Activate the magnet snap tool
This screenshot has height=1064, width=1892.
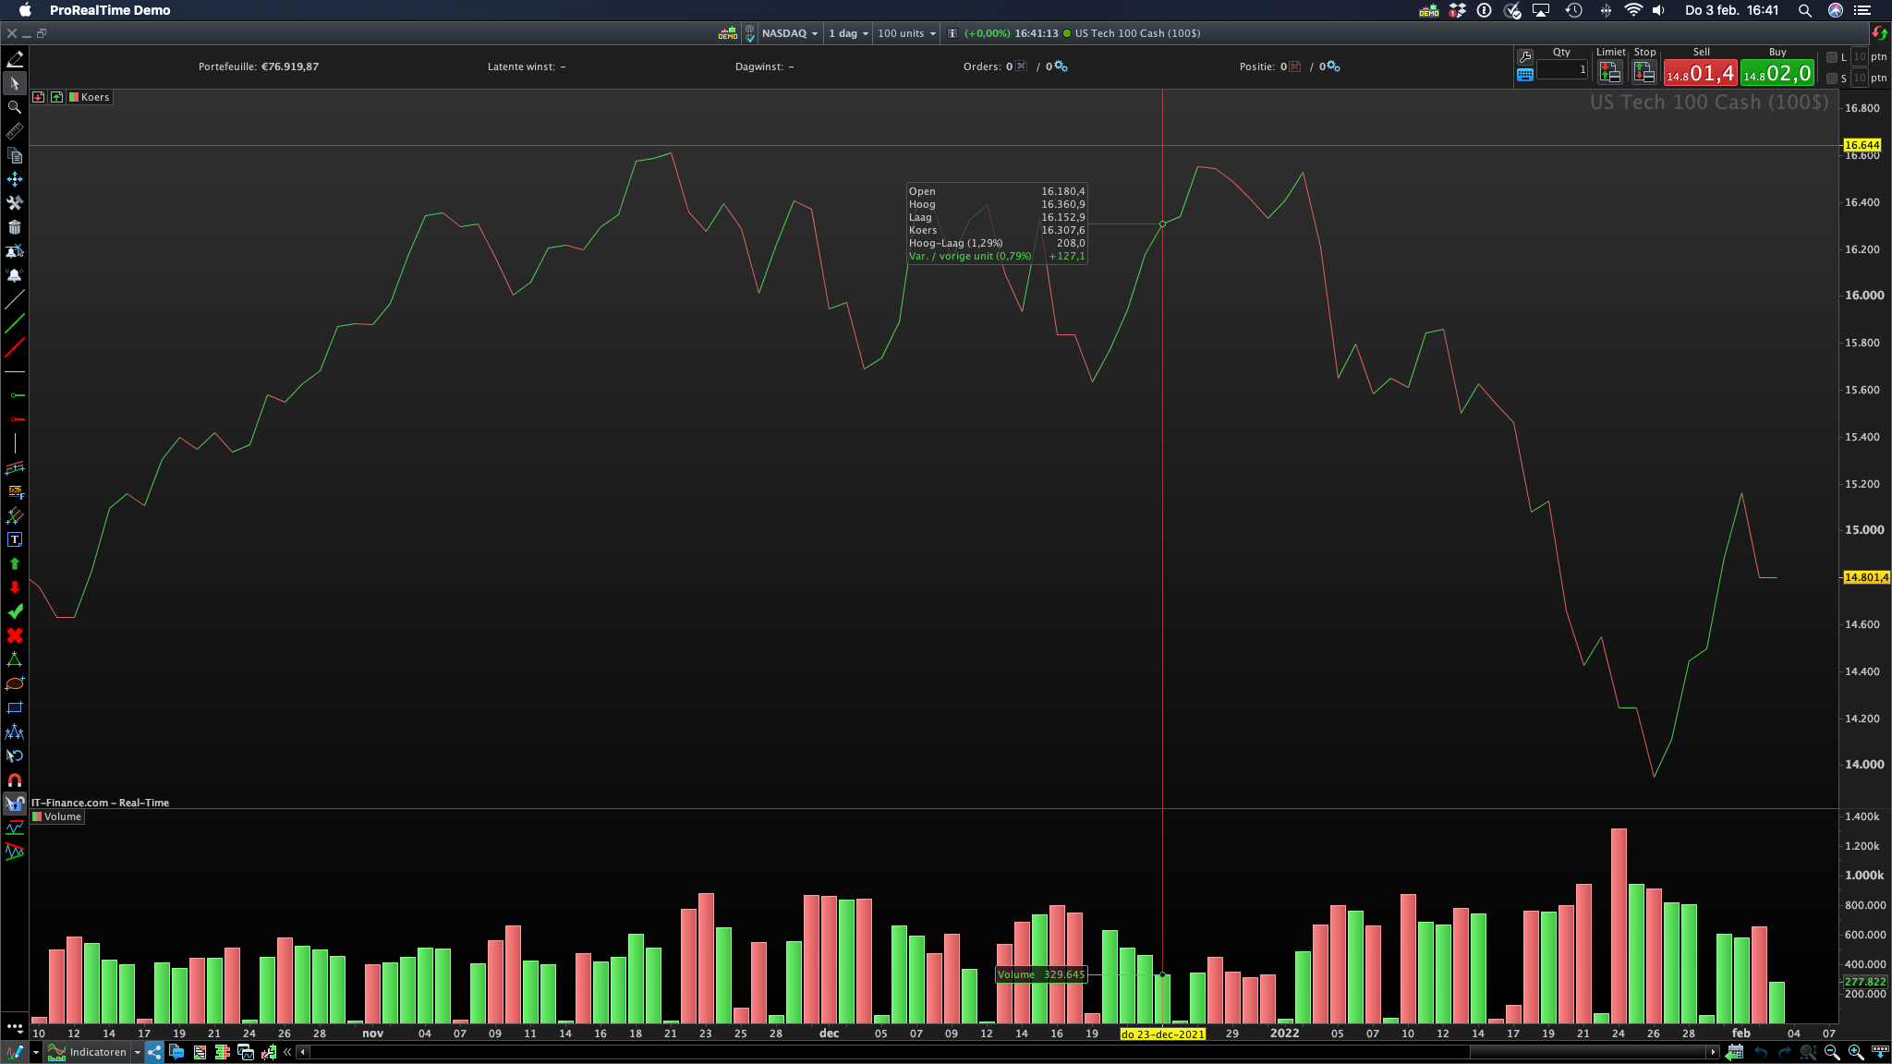pyautogui.click(x=14, y=780)
